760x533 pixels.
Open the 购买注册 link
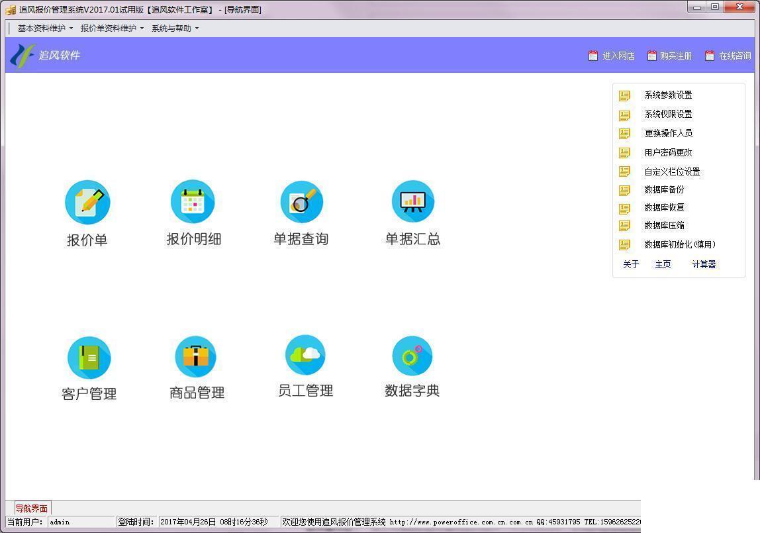point(676,56)
